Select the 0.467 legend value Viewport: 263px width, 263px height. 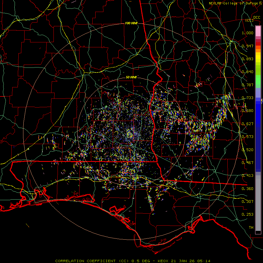tap(248, 163)
